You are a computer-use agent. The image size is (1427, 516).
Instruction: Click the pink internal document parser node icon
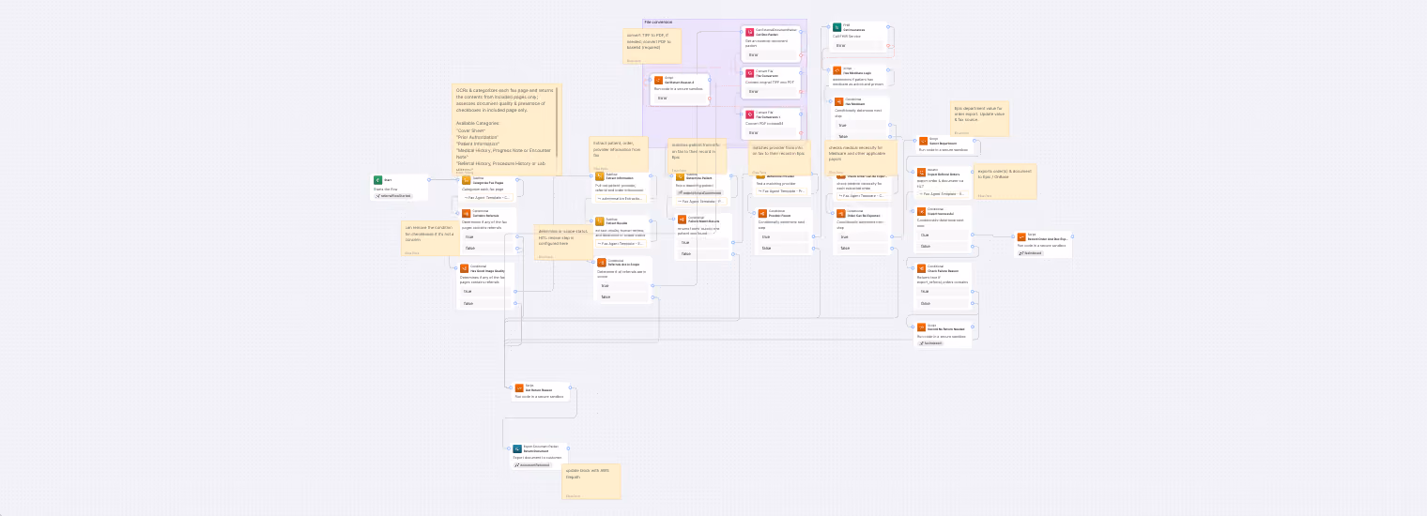pos(750,31)
